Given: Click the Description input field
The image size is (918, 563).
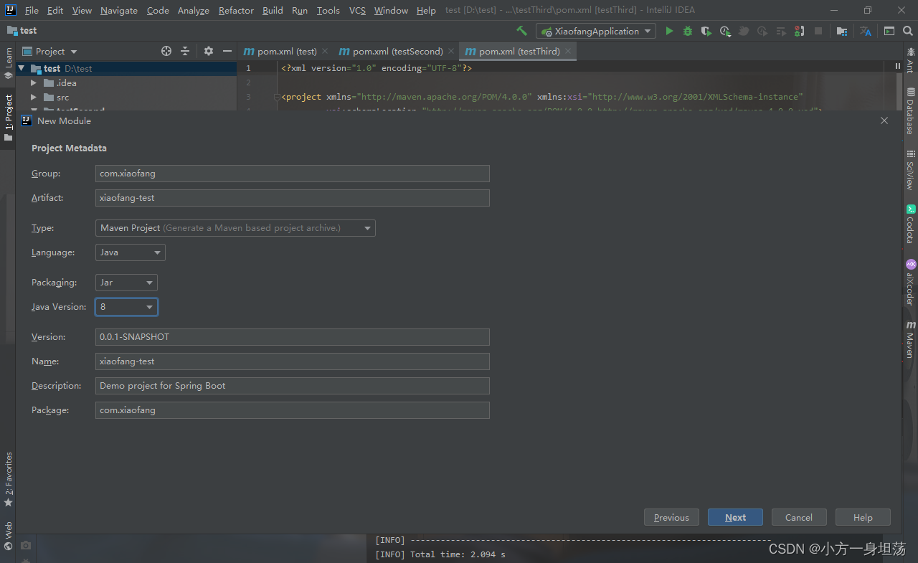Looking at the screenshot, I should click(x=293, y=386).
